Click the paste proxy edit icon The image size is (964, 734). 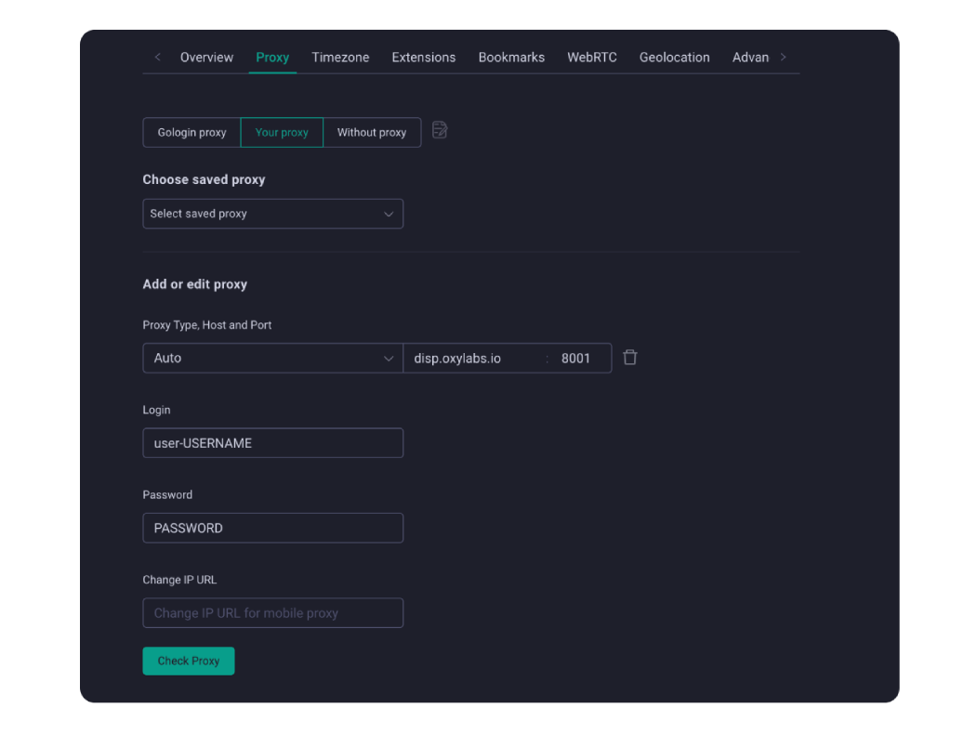[x=440, y=130]
